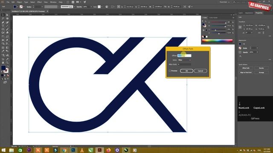Select the Symbol Sprayer tool
The height and width of the screenshot is (153, 273).
pyautogui.click(x=3, y=55)
